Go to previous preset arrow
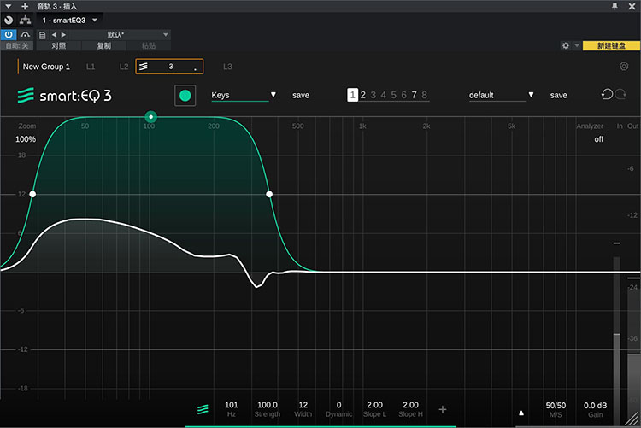641x428 pixels. pyautogui.click(x=54, y=35)
